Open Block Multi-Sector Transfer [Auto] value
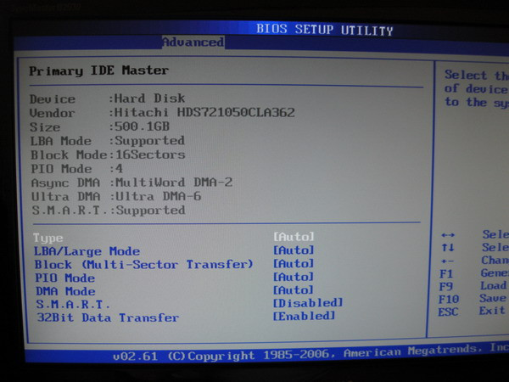509x382 pixels. [x=294, y=263]
